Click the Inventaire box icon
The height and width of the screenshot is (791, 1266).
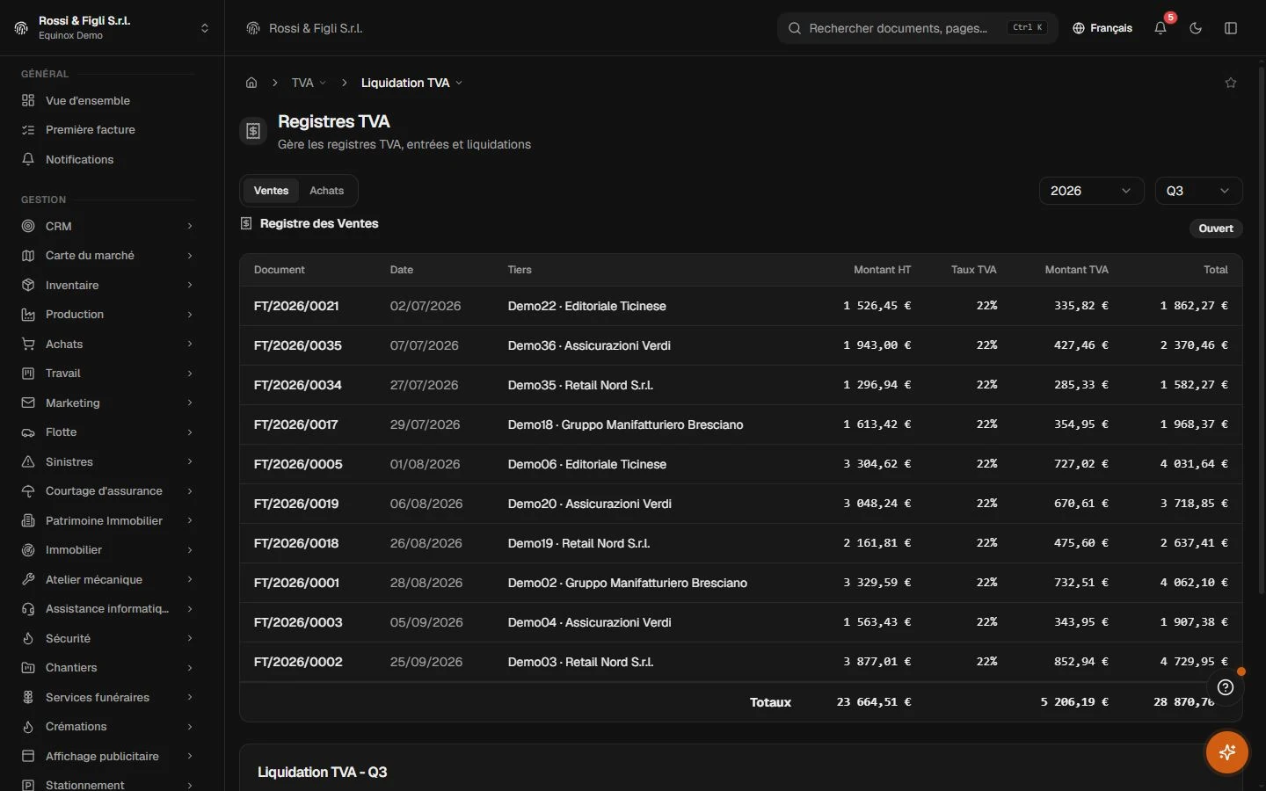(x=28, y=285)
